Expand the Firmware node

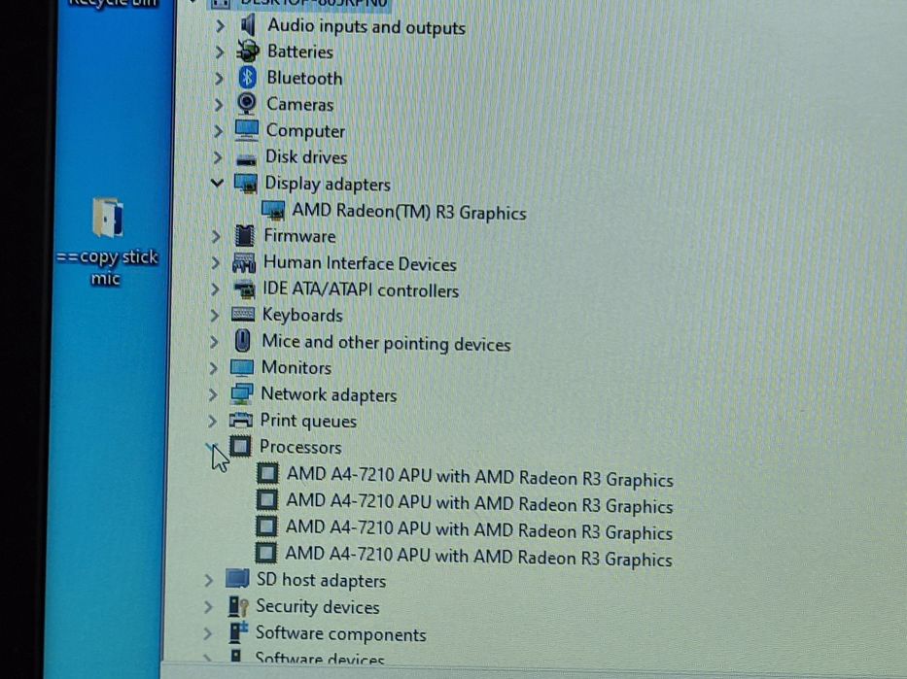[216, 236]
